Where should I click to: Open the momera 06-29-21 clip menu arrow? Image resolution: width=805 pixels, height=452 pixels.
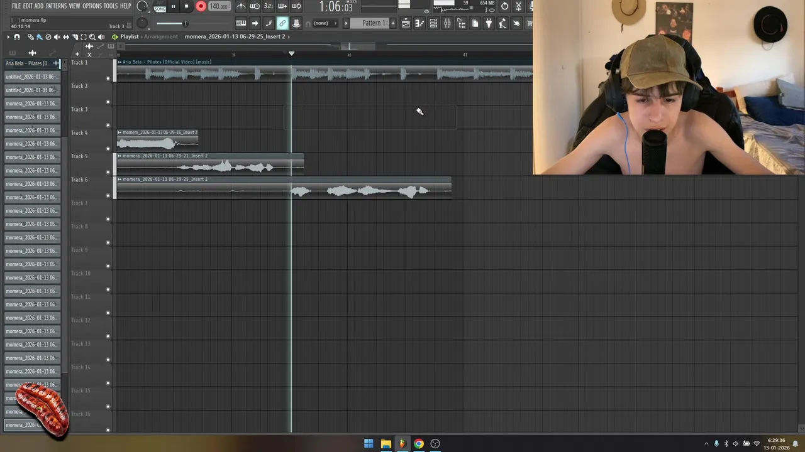tap(119, 156)
